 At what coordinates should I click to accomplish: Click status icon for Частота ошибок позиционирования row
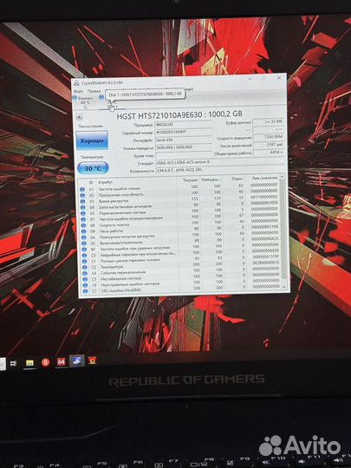click(x=83, y=219)
